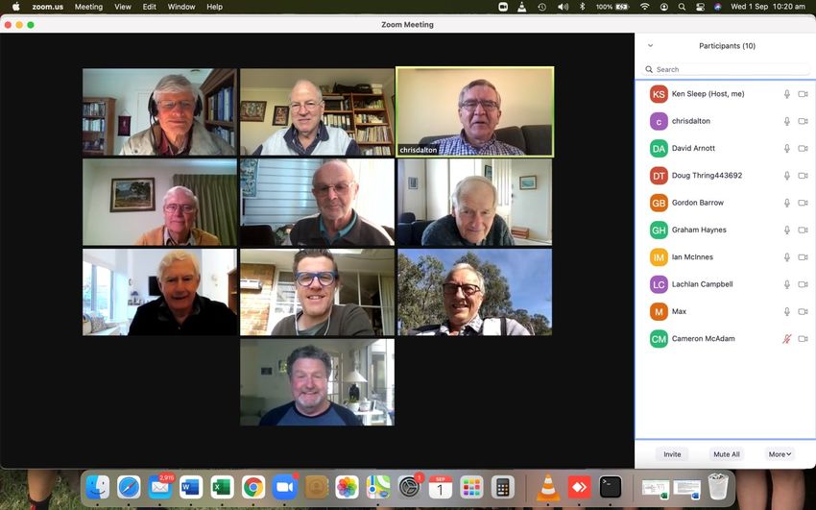Open Google Chrome from the Dock

(252, 487)
